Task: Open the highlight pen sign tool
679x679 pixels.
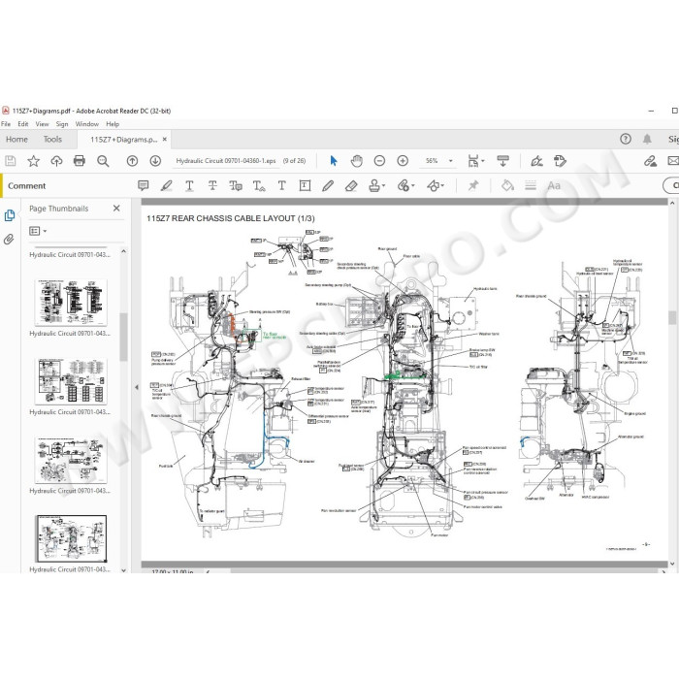Action: [x=537, y=161]
